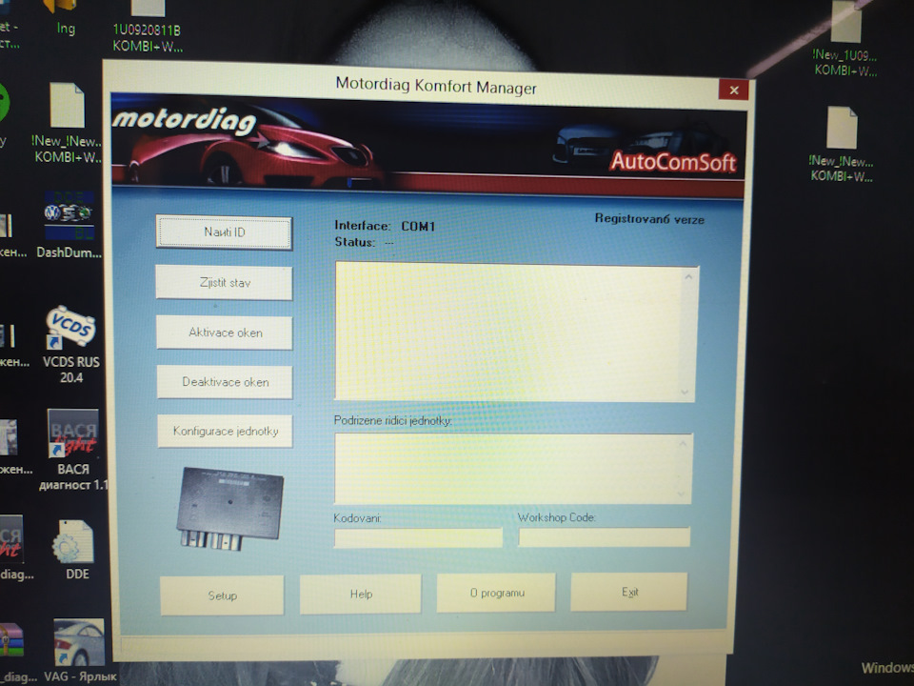
Task: Select ВАСЯ диагност 1.1 desktop shortcut
Action: tap(73, 450)
